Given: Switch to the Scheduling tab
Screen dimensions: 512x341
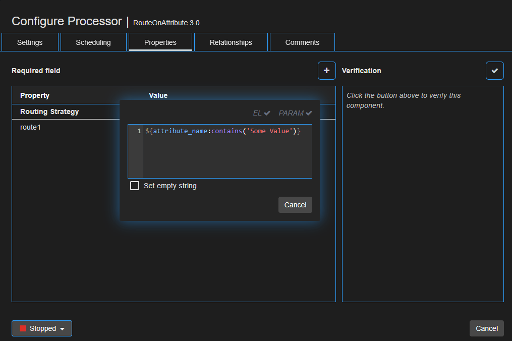Looking at the screenshot, I should coord(93,42).
